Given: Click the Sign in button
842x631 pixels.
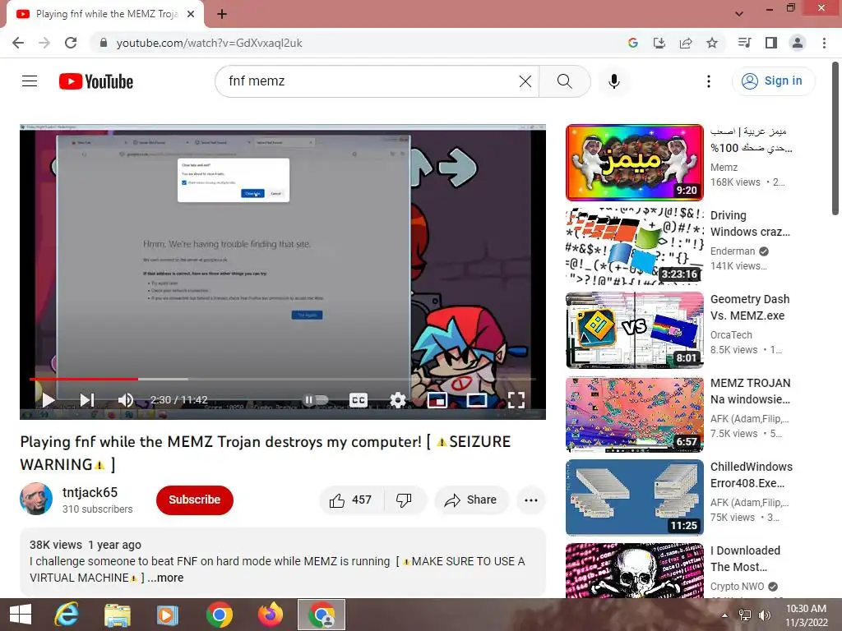Looking at the screenshot, I should 773,81.
